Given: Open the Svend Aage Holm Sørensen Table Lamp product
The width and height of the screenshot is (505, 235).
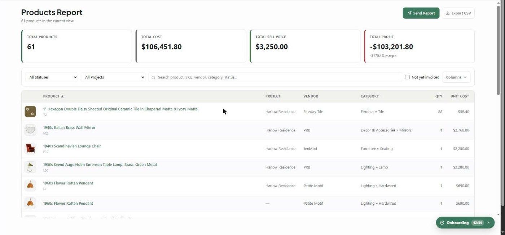Looking at the screenshot, I should pyautogui.click(x=100, y=165).
